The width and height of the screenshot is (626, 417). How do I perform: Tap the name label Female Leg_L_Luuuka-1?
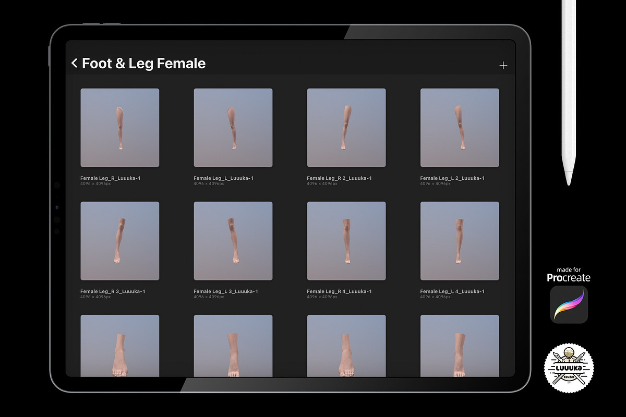224,178
